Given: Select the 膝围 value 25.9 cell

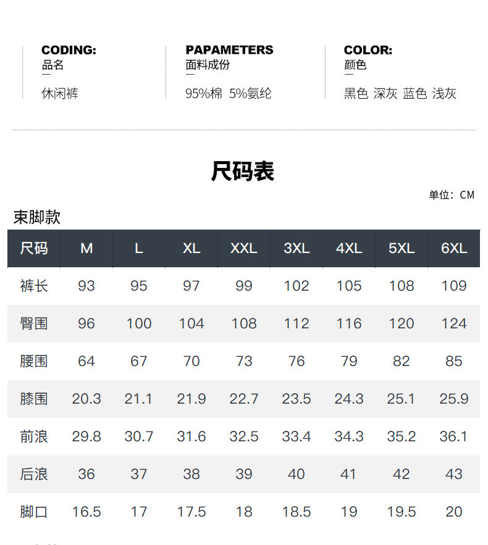Looking at the screenshot, I should click(454, 399).
